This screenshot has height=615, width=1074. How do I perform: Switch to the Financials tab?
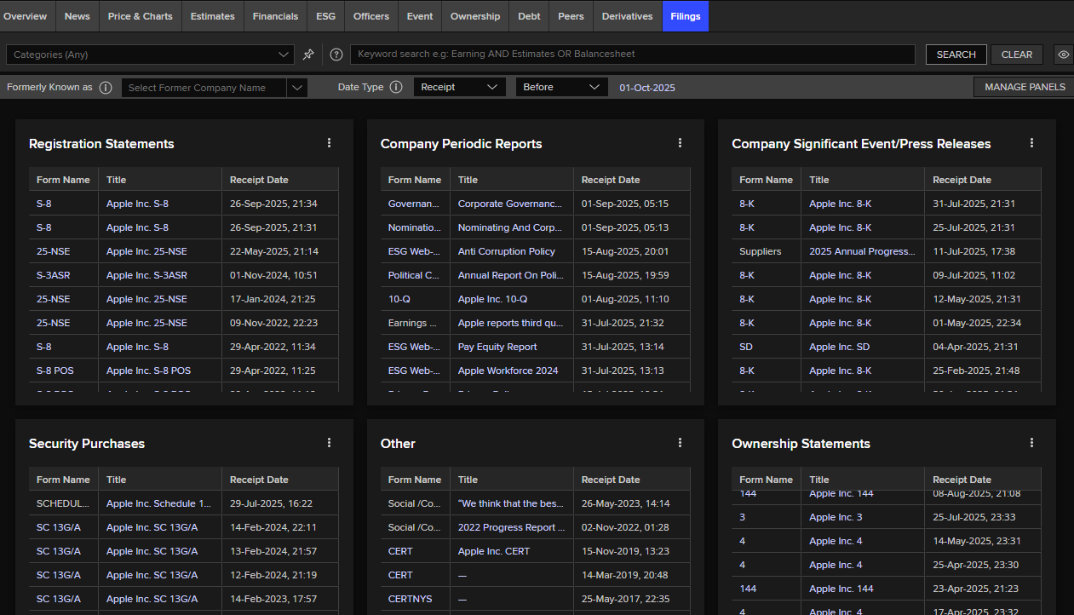(x=275, y=16)
